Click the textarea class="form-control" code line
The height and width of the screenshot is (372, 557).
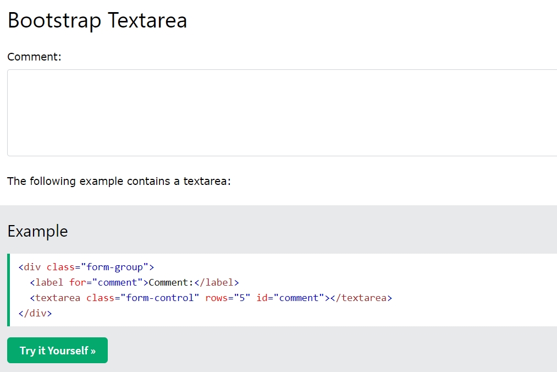tap(211, 298)
